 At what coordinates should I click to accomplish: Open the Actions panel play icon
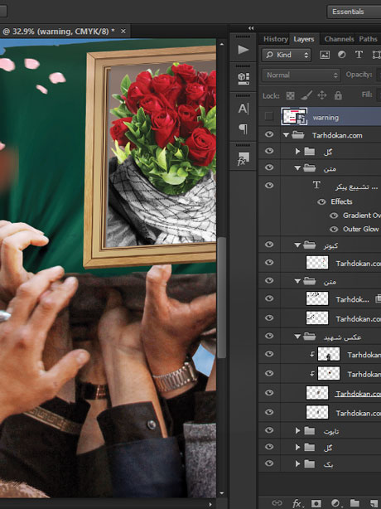tap(244, 50)
